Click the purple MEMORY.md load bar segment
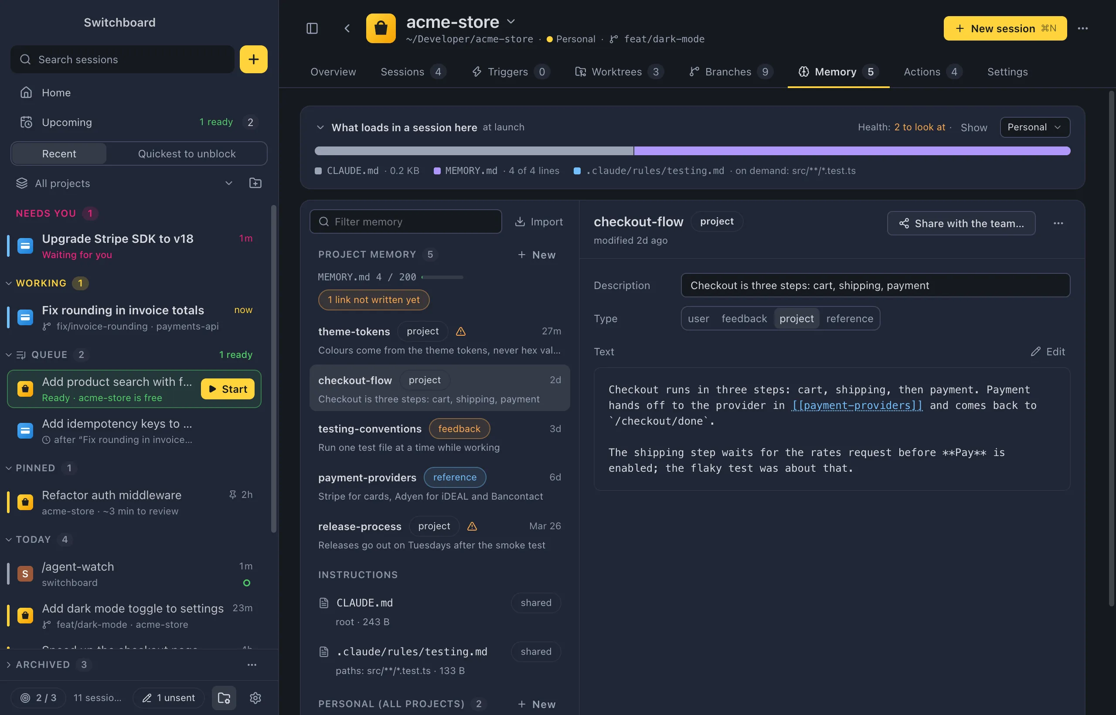The image size is (1116, 715). click(852, 150)
